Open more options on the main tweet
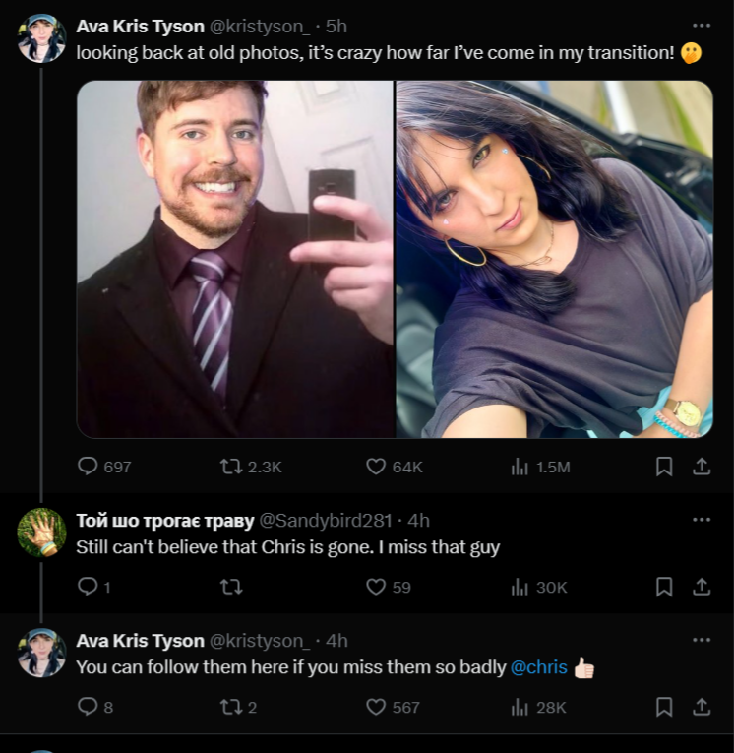Viewport: 734px width, 753px height. click(702, 26)
